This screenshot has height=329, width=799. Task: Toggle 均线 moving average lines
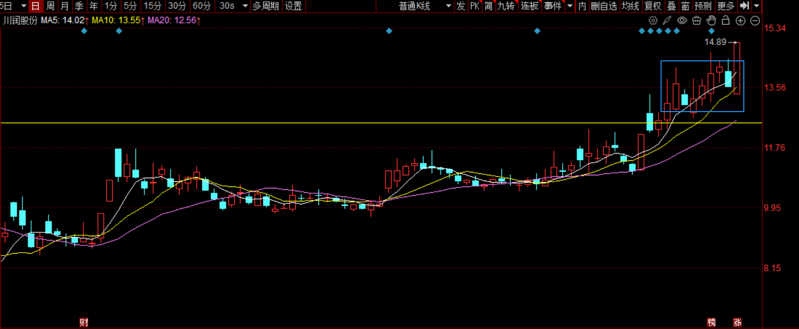tap(631, 6)
